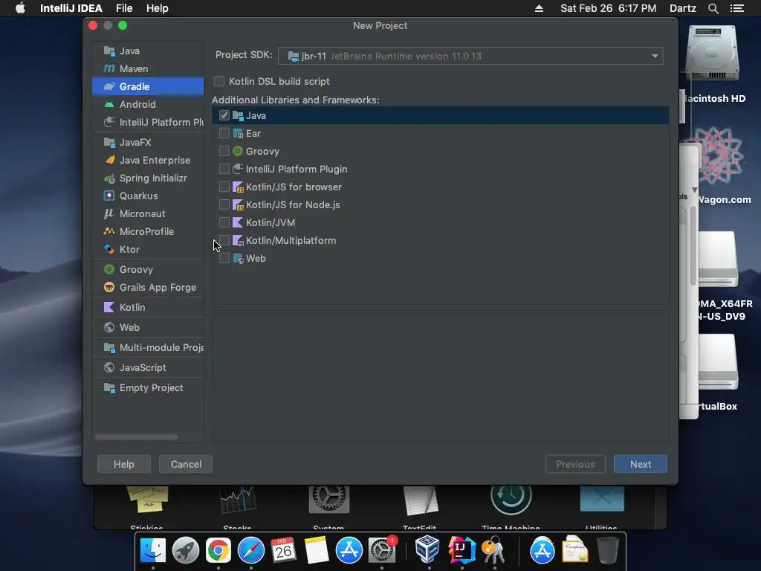Choose Grails App Forge project type
Viewport: 761px width, 571px height.
[x=148, y=288]
